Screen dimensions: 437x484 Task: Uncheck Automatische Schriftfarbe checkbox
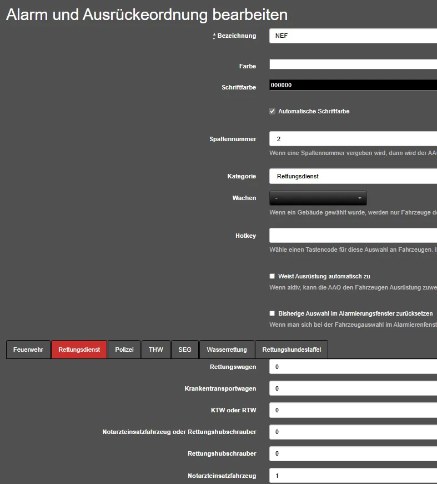272,111
